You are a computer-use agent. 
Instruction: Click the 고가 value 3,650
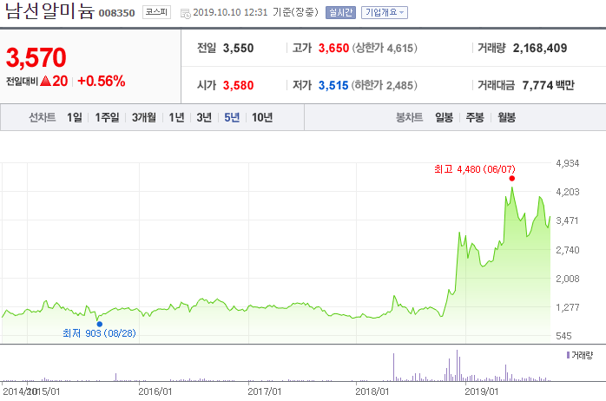click(333, 49)
